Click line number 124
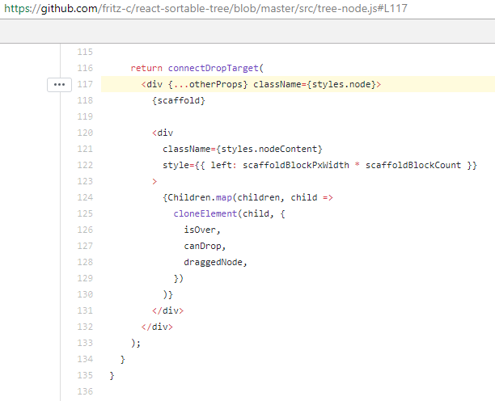 [84, 197]
